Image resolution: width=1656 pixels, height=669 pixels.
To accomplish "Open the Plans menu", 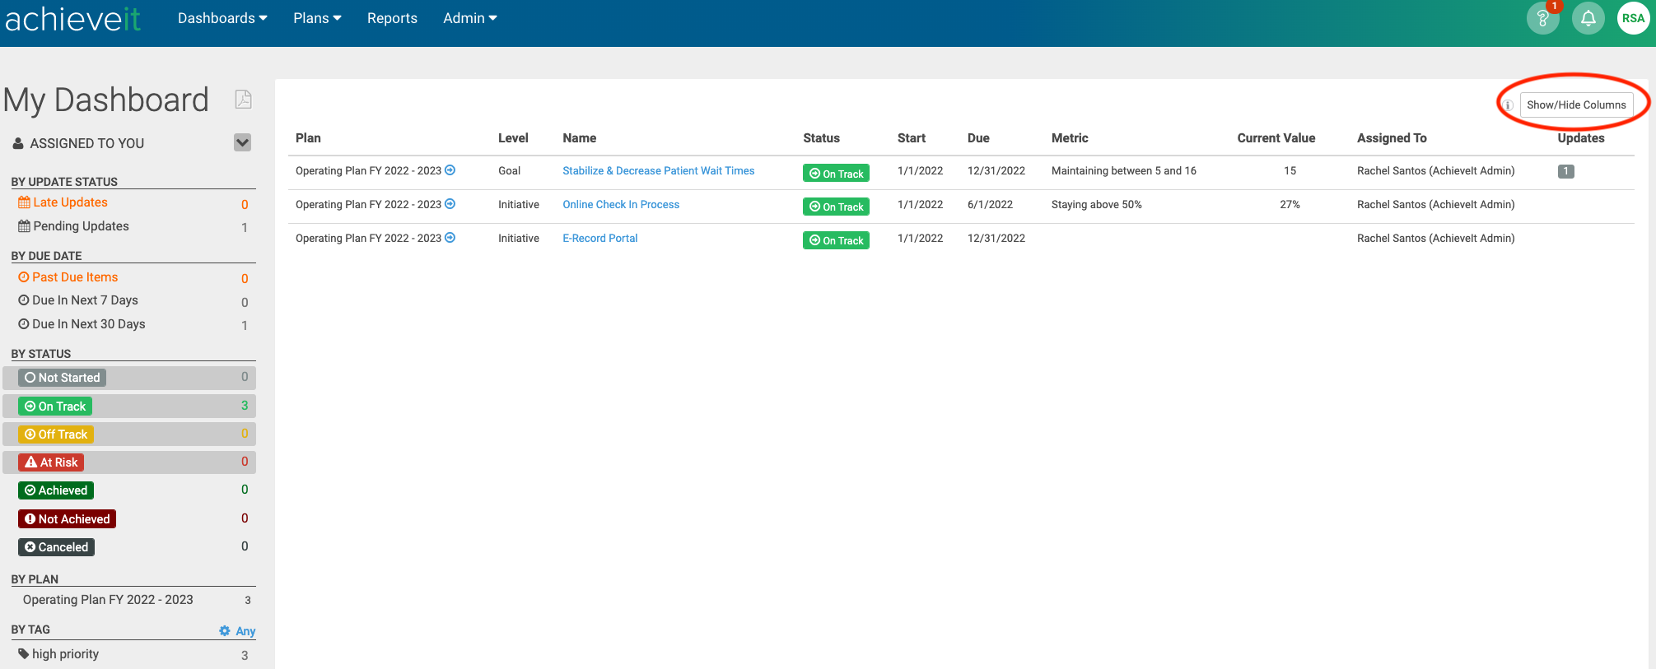I will click(x=317, y=18).
